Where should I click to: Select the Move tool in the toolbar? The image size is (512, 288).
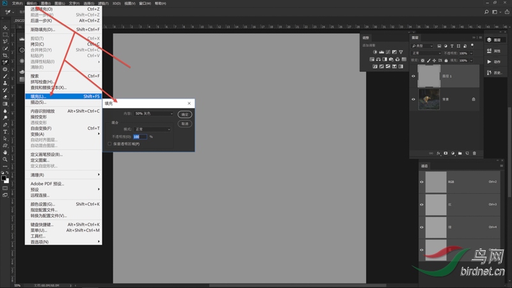5,28
